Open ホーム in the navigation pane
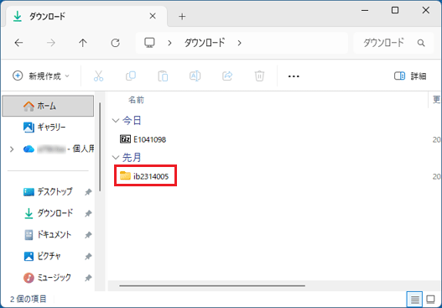The image size is (442, 308). tap(48, 106)
